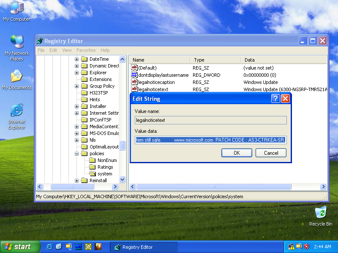The image size is (338, 253).
Task: Click the binary icon beside dontdisplaylastusername
Action: click(134, 75)
